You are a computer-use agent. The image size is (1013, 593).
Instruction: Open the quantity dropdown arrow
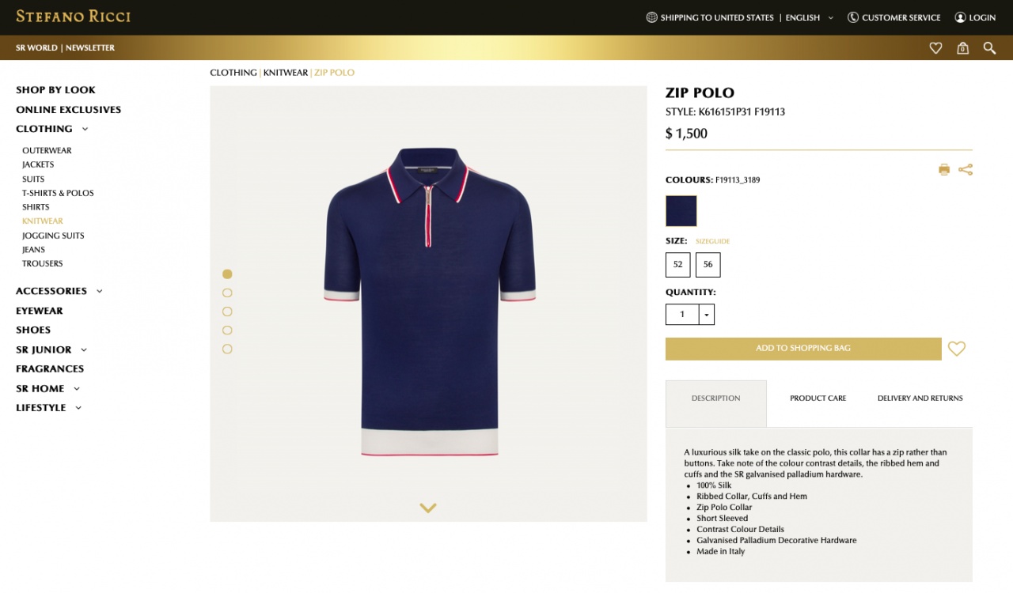coord(706,315)
